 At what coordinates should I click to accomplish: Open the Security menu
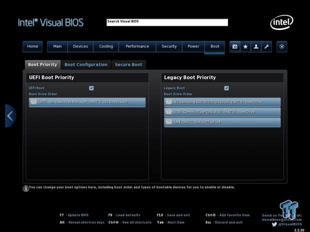tap(169, 46)
